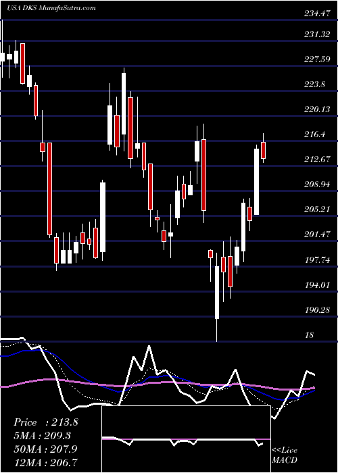Click inside the Live MACD inset chart
The height and width of the screenshot is (473, 338).
(186, 439)
